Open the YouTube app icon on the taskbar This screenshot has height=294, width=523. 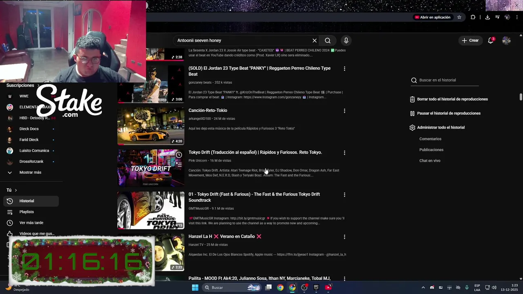pos(328,287)
